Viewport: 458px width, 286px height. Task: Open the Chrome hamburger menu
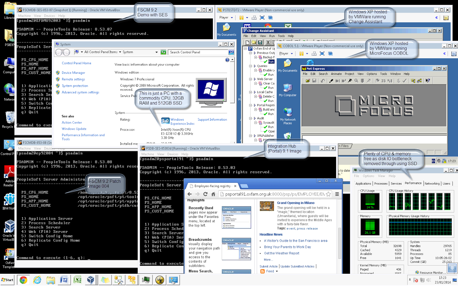pyautogui.click(x=337, y=194)
